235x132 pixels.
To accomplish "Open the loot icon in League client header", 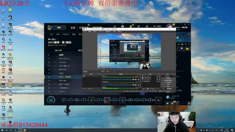I will click(139, 26).
